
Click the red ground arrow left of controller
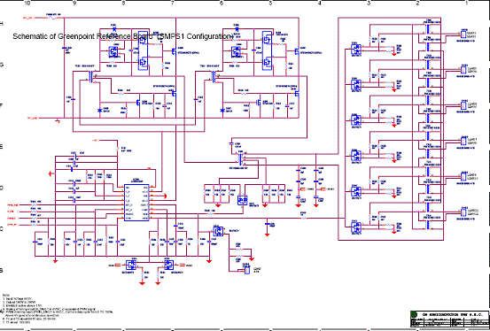51,173
